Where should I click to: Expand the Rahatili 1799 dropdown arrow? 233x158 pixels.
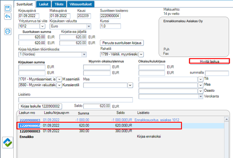tap(141, 54)
